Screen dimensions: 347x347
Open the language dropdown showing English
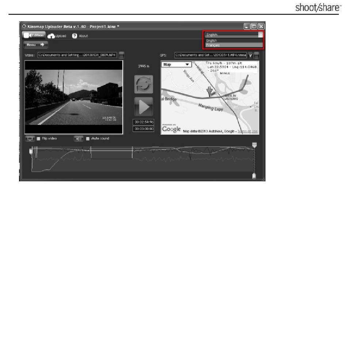click(x=234, y=35)
